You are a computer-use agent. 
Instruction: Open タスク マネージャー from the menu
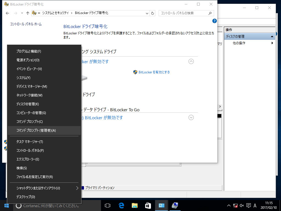tap(44, 142)
